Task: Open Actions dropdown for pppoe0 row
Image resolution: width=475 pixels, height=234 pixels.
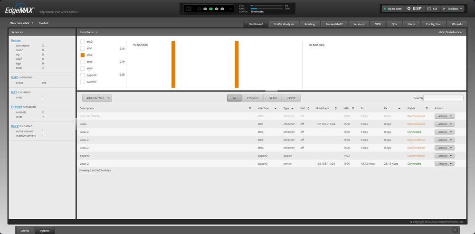Action: pos(445,156)
